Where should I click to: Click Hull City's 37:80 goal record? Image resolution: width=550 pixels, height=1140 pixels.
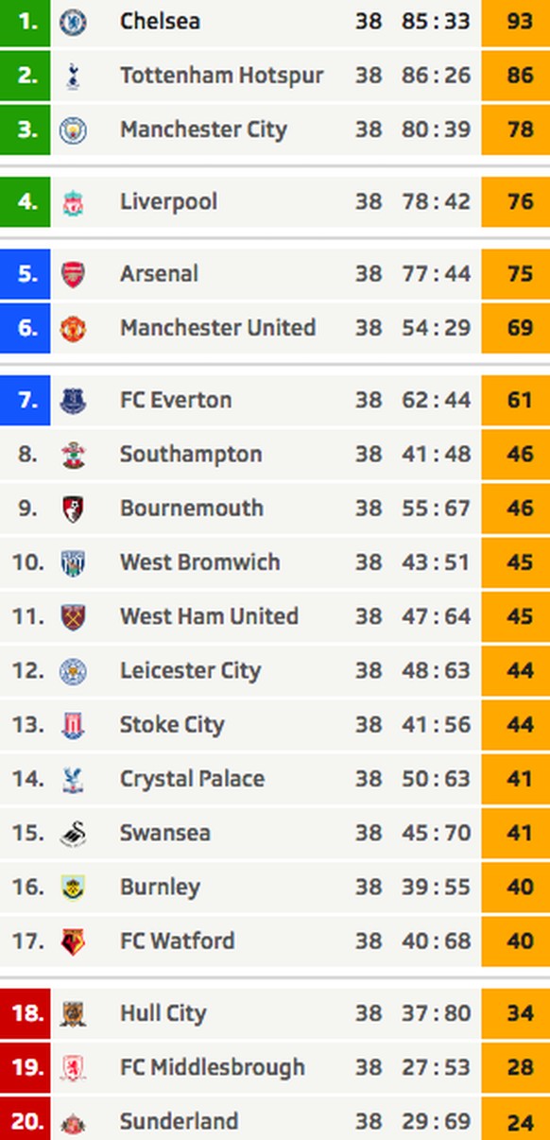coord(436,1013)
